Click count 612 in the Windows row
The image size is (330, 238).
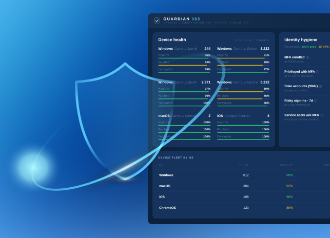click(246, 175)
